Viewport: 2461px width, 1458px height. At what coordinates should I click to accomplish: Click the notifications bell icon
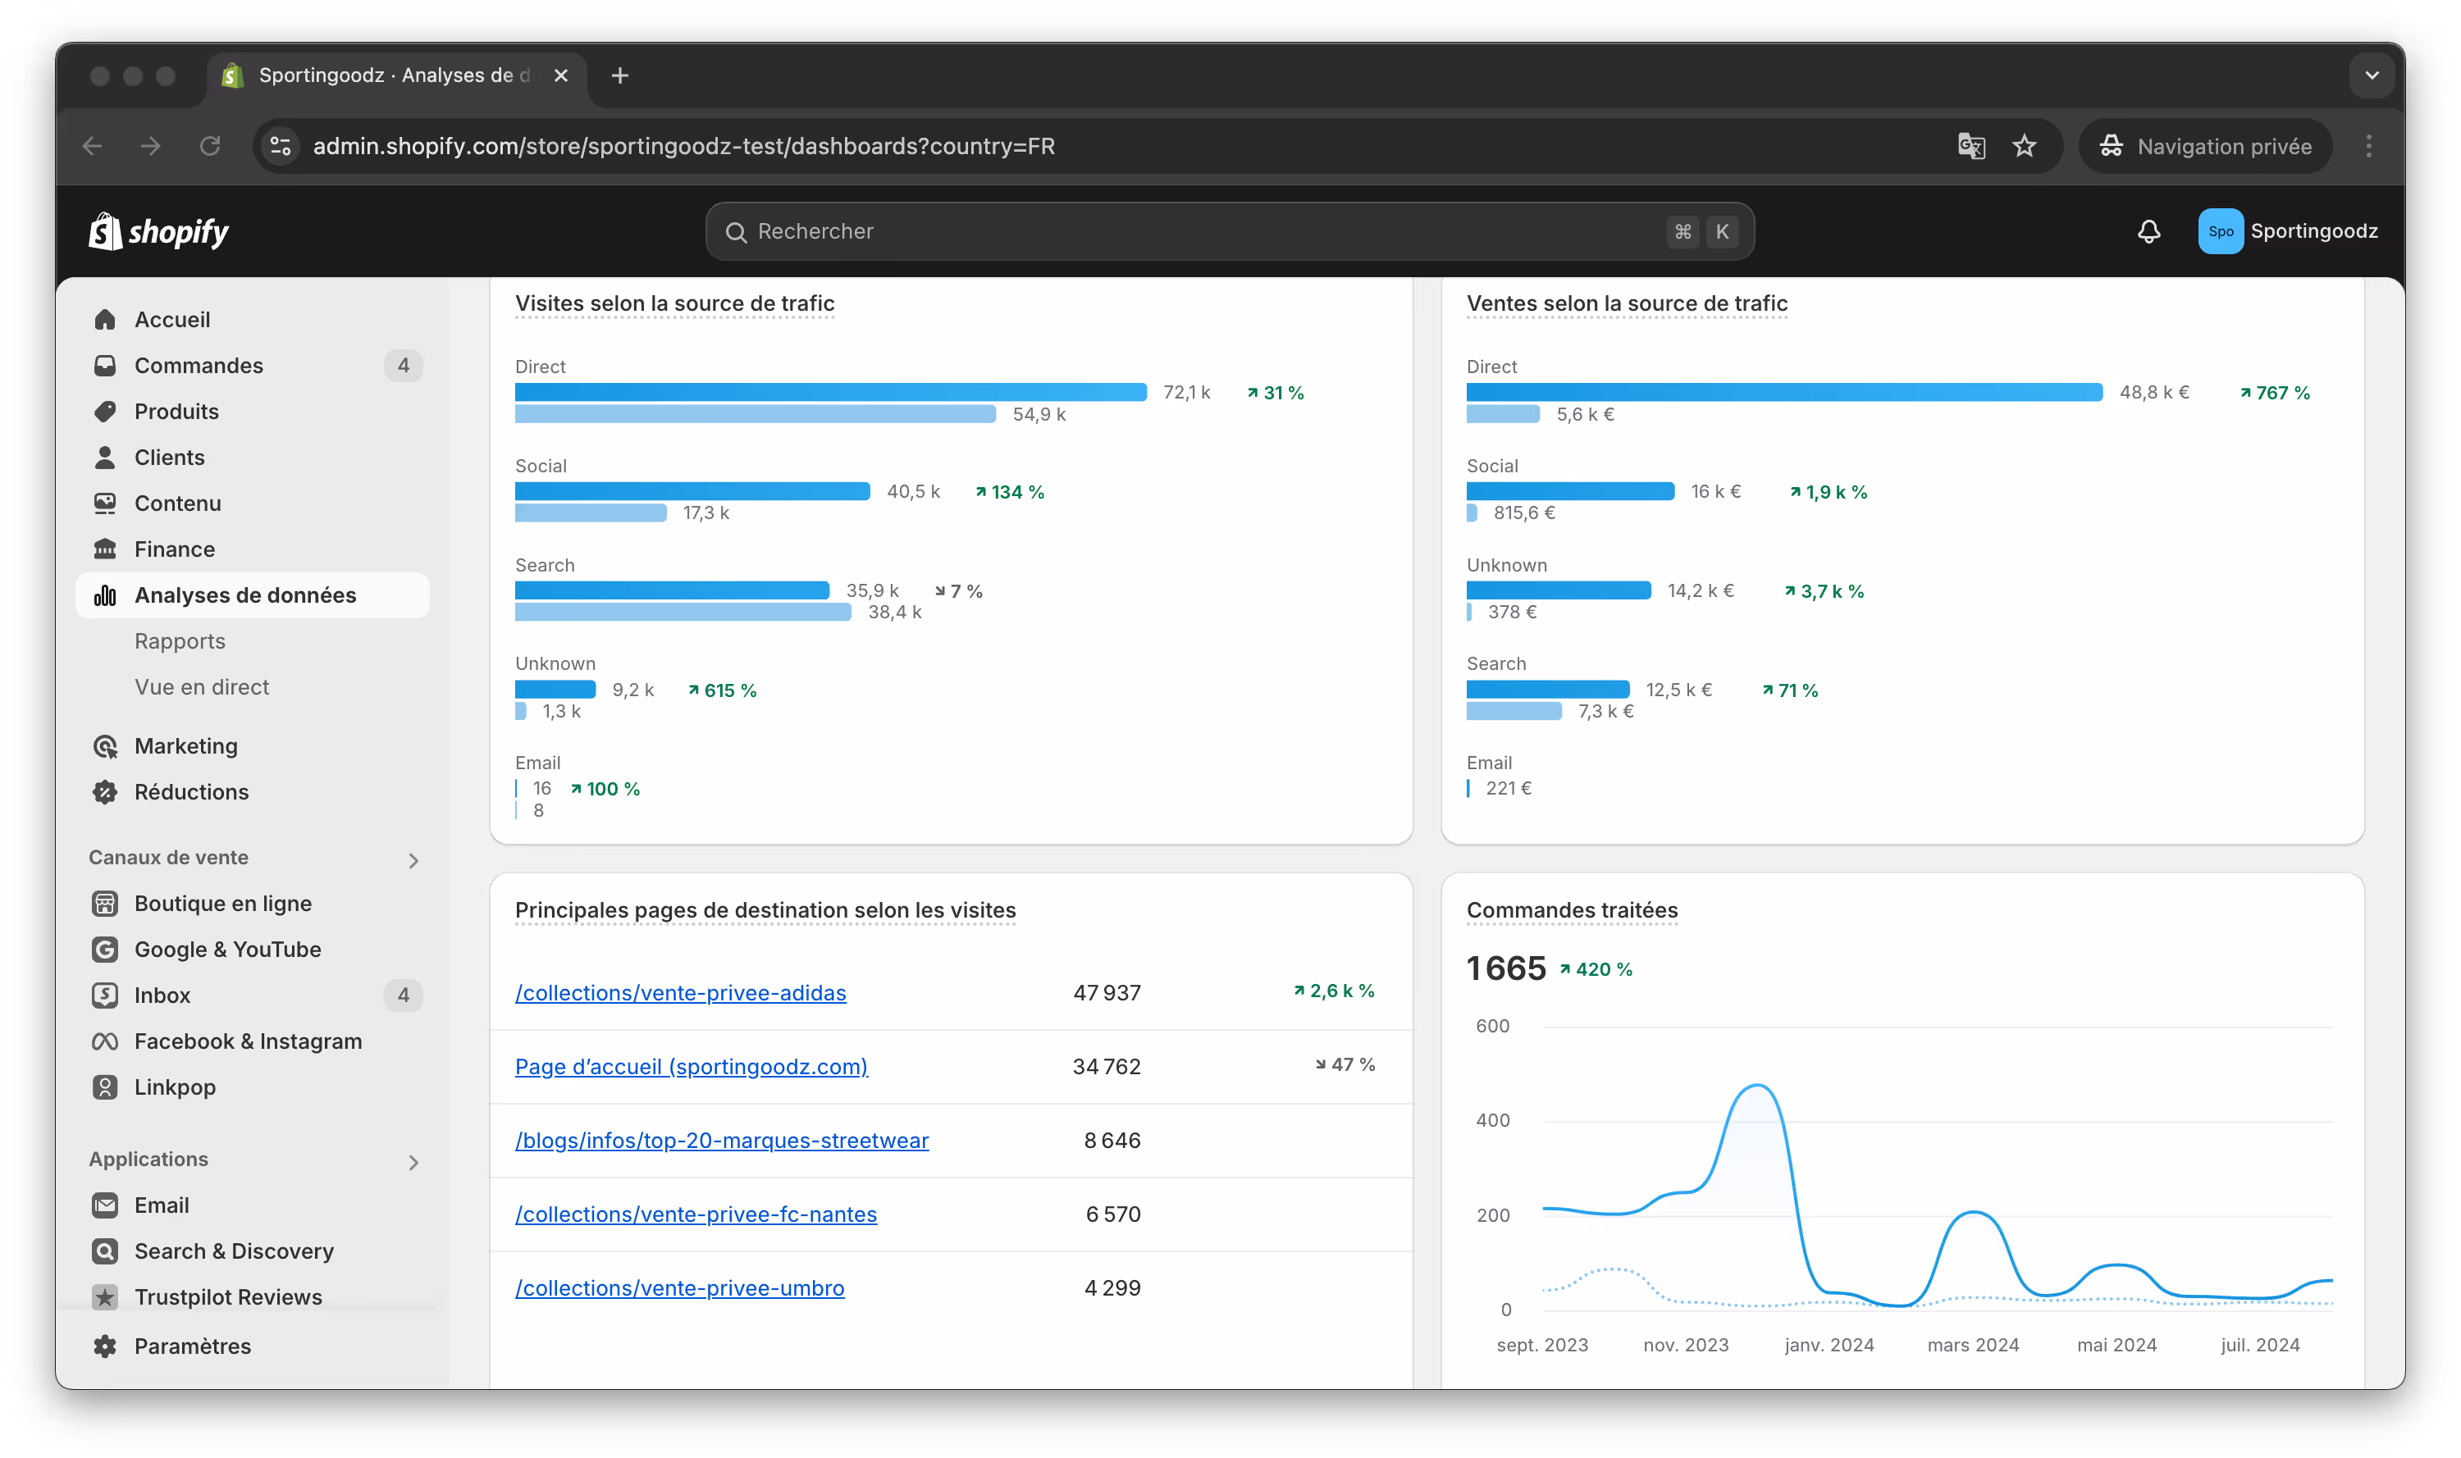[2148, 232]
